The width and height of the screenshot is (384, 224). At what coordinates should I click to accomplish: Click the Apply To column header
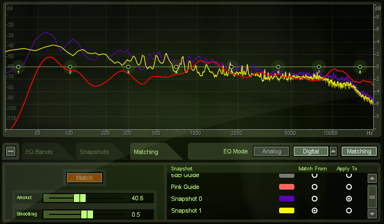[347, 169]
